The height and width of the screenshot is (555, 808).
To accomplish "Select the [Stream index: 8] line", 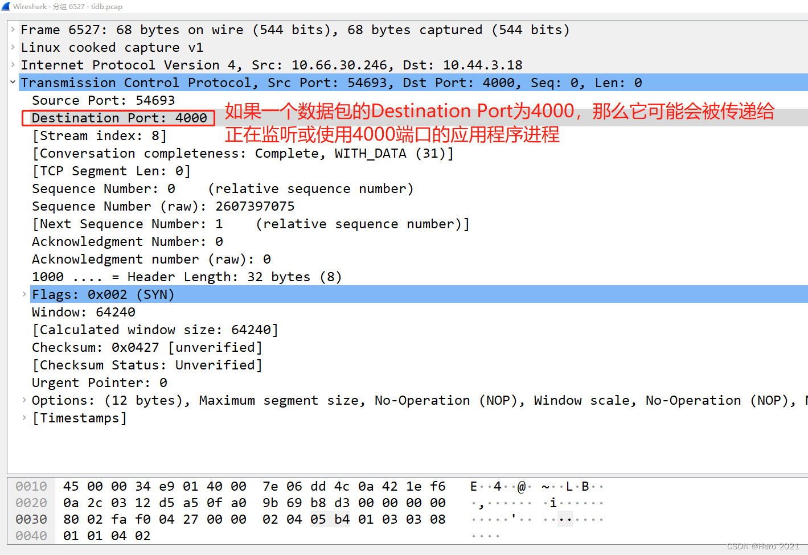I will (x=100, y=135).
